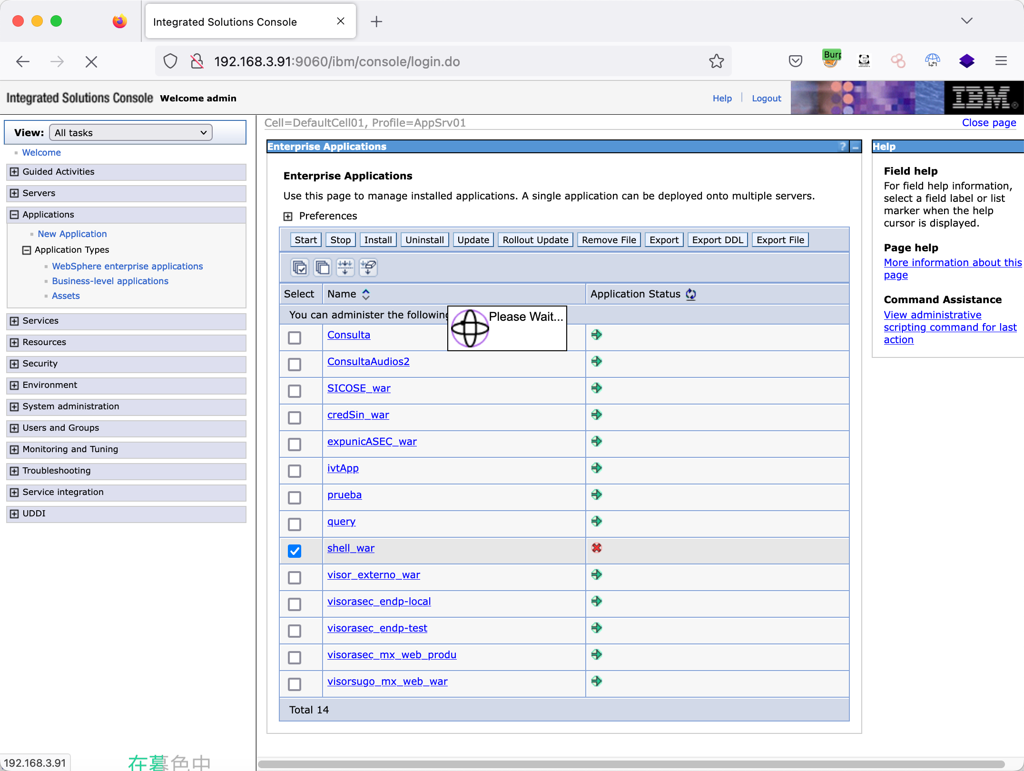Uncheck the shell_war checkbox
Screen dimensions: 1024x771
[295, 551]
